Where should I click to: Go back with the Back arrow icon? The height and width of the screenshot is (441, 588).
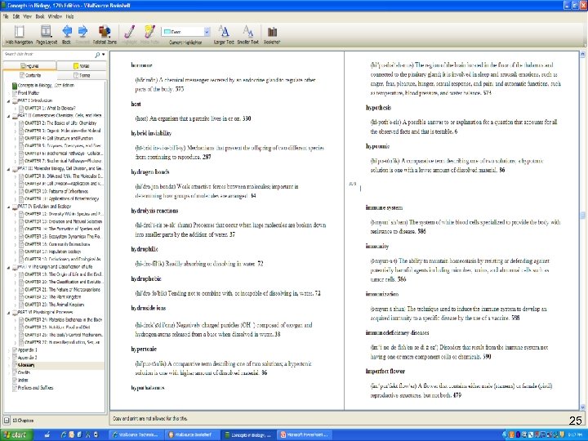tap(67, 31)
